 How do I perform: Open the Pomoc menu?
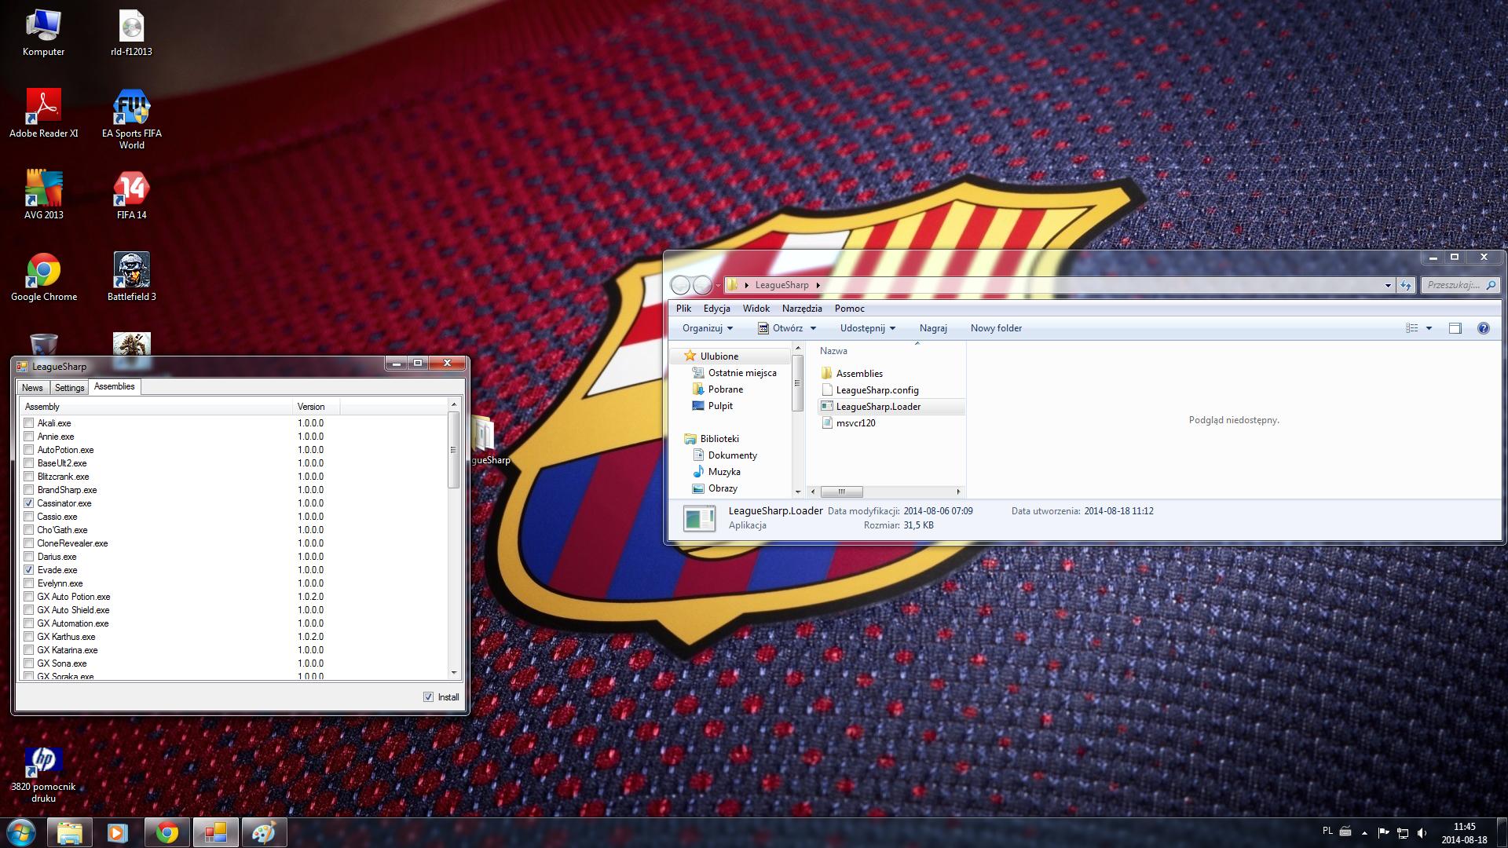point(849,309)
